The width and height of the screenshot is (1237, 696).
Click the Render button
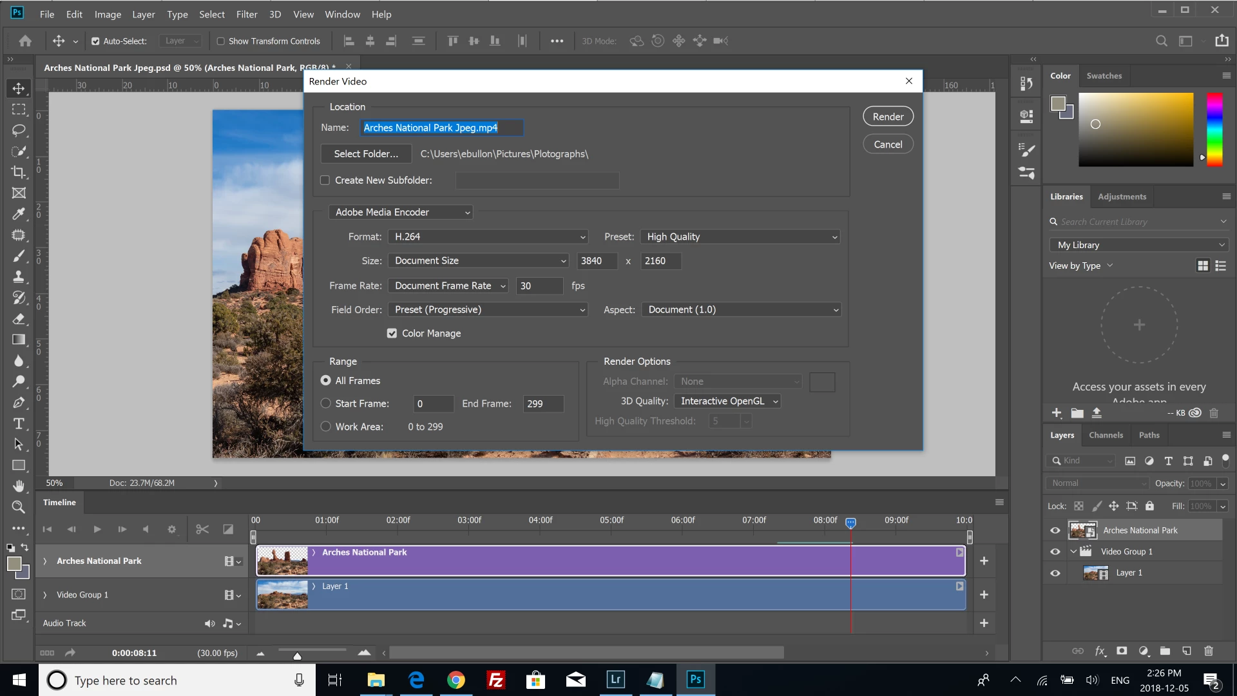click(x=888, y=117)
